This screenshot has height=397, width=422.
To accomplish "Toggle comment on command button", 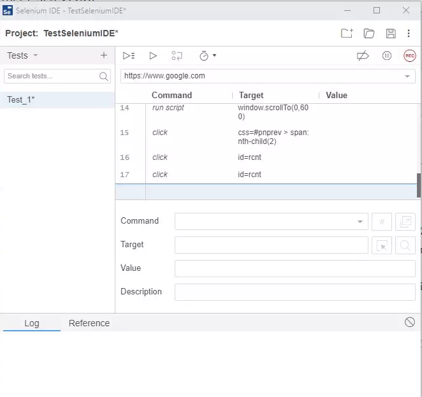I will coord(382,222).
